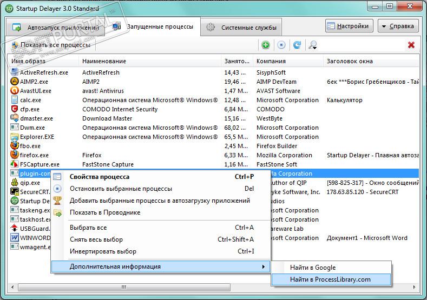
Task: Choose Выбрать все menu item
Action: (161, 228)
